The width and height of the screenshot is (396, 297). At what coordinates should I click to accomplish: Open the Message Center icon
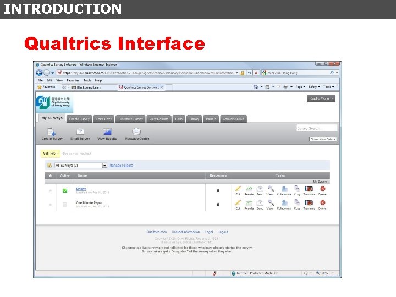136,131
